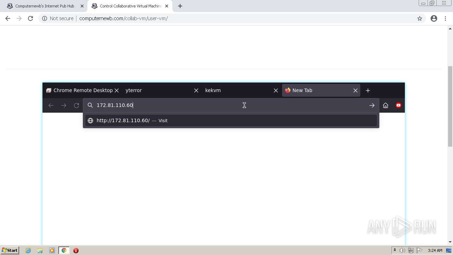The image size is (453, 255).
Task: Close the Computernewb's Internet Pub Hub tab
Action: coord(82,6)
